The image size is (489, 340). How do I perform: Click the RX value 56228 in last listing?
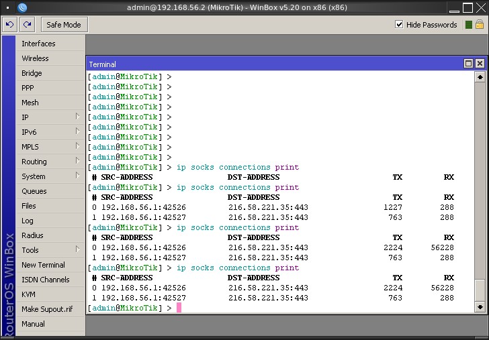tap(442, 288)
